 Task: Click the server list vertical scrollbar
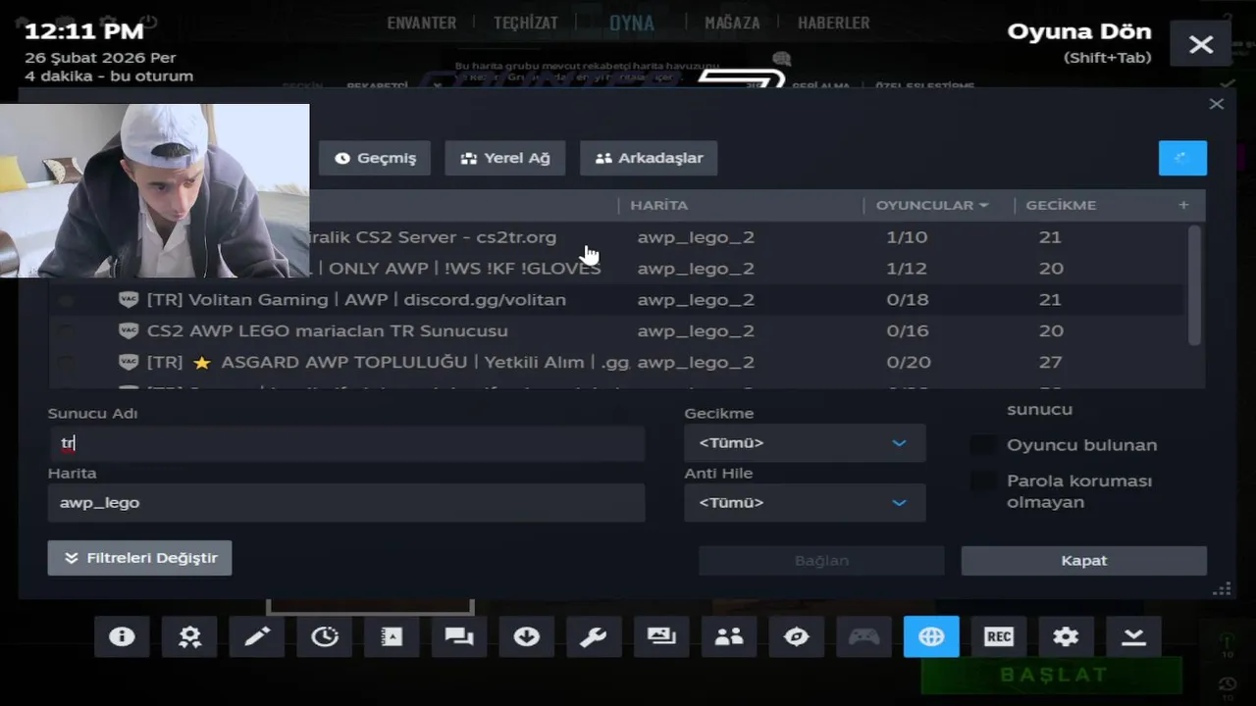1194,285
